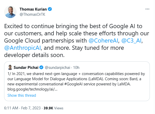Click Show this thread
The width and height of the screenshot is (155, 114).
click(x=22, y=95)
